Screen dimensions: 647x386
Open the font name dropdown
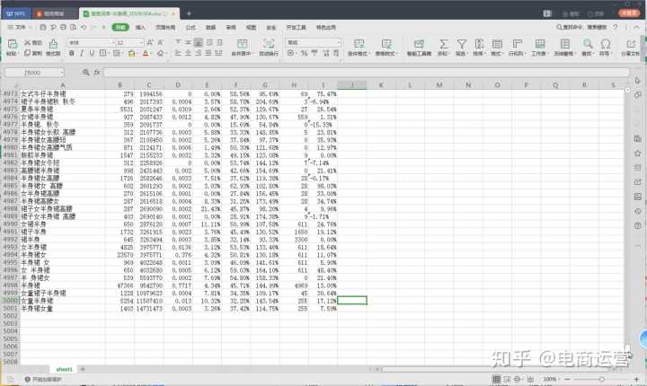click(113, 42)
